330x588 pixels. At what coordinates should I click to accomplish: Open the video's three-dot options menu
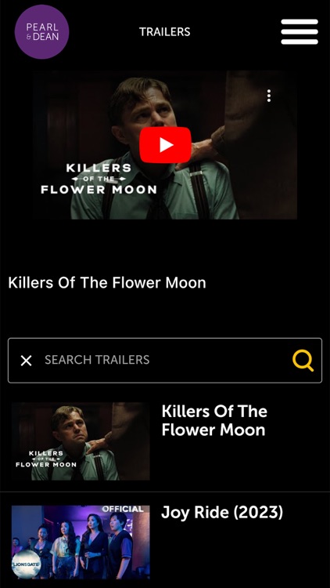pyautogui.click(x=269, y=96)
